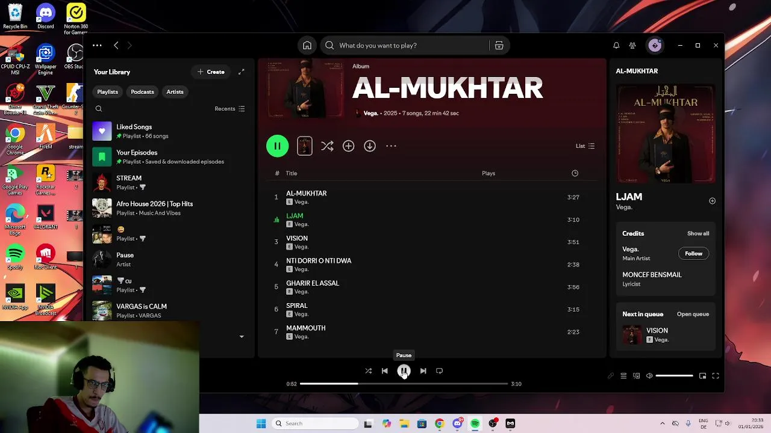
Task: Go to Spotify Home
Action: point(307,46)
